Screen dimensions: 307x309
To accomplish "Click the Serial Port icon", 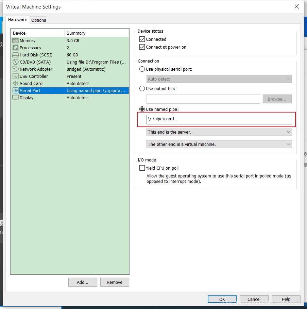I will point(15,90).
